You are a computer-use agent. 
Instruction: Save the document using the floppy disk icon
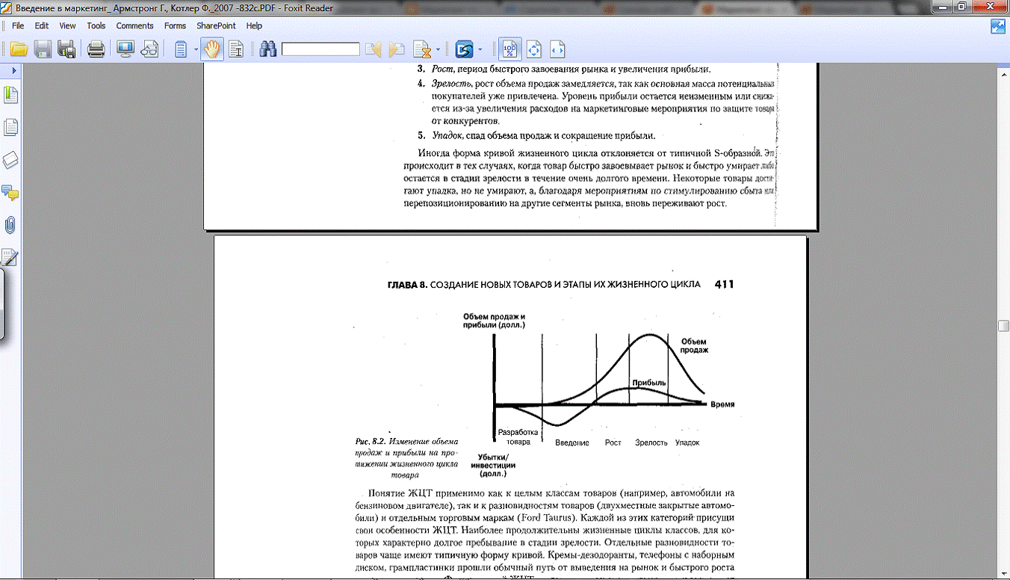(x=43, y=49)
